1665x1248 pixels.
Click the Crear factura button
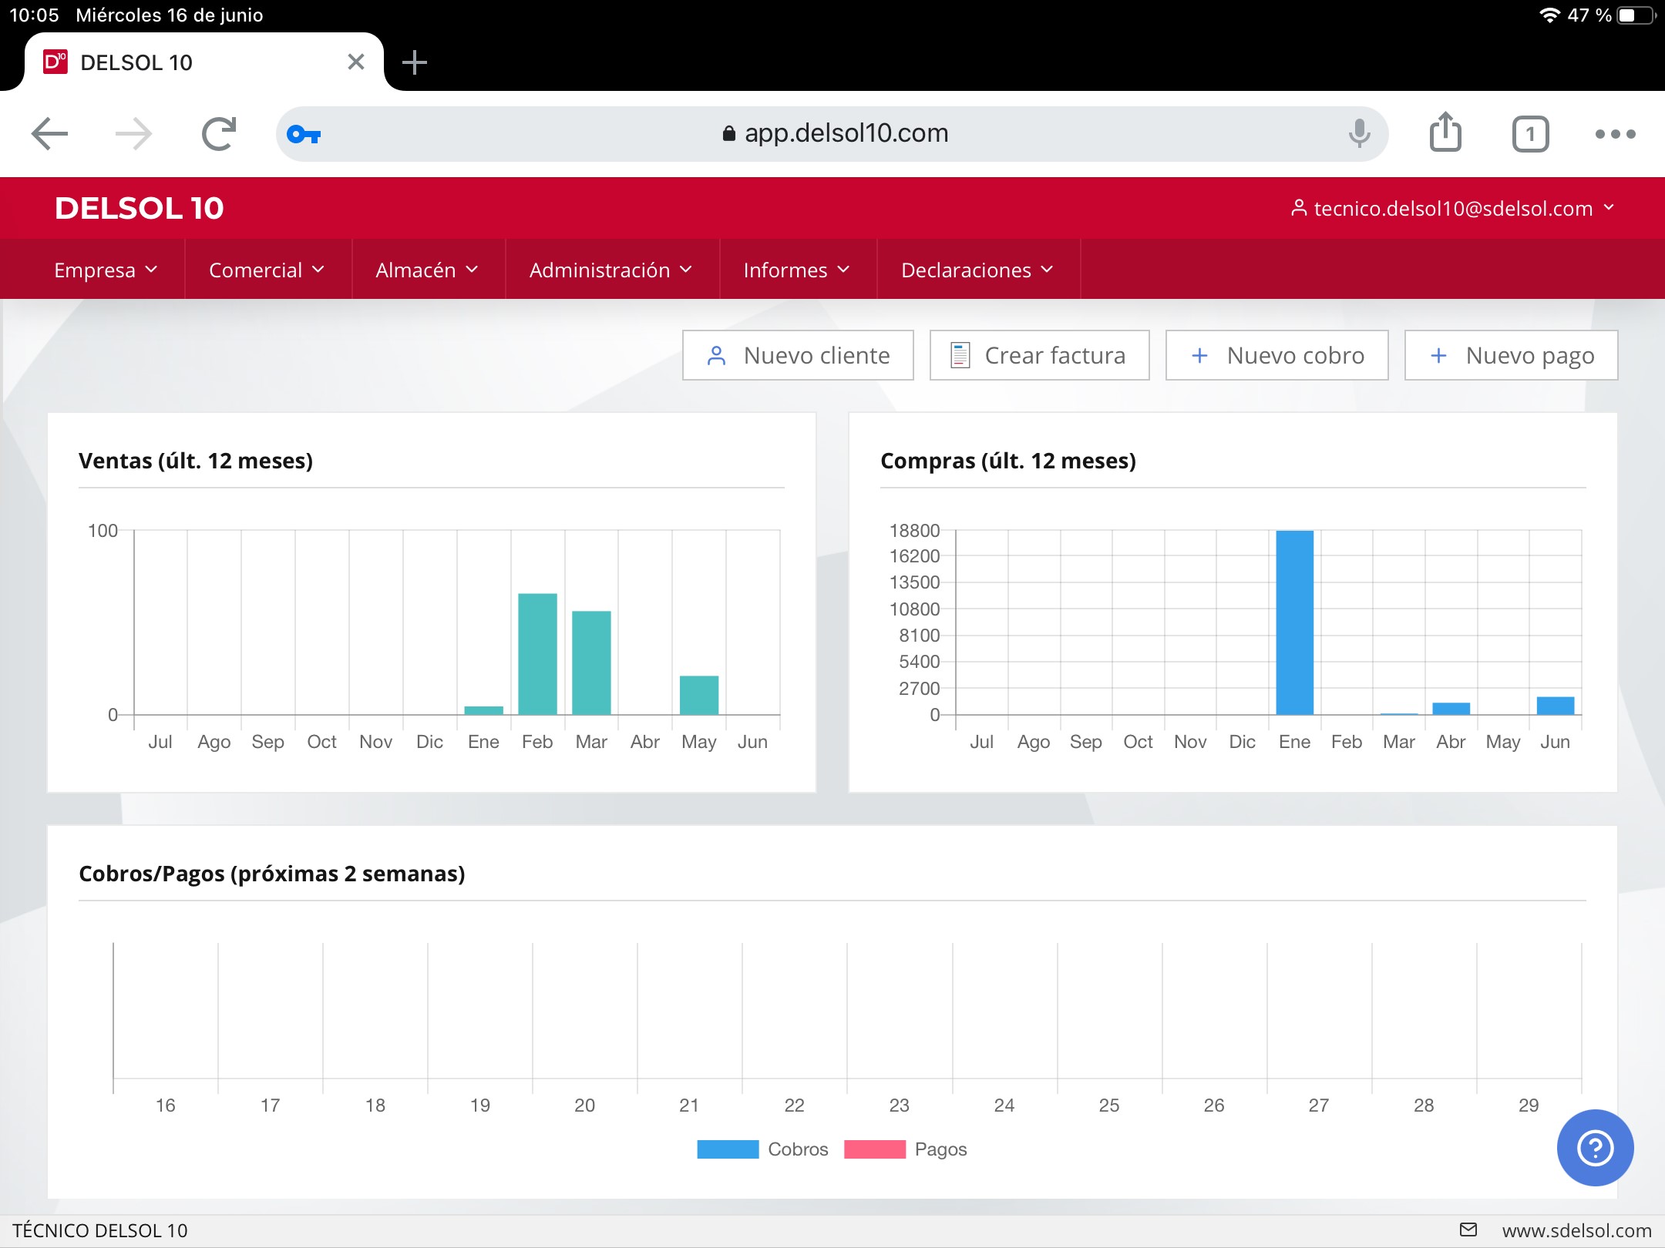point(1039,355)
